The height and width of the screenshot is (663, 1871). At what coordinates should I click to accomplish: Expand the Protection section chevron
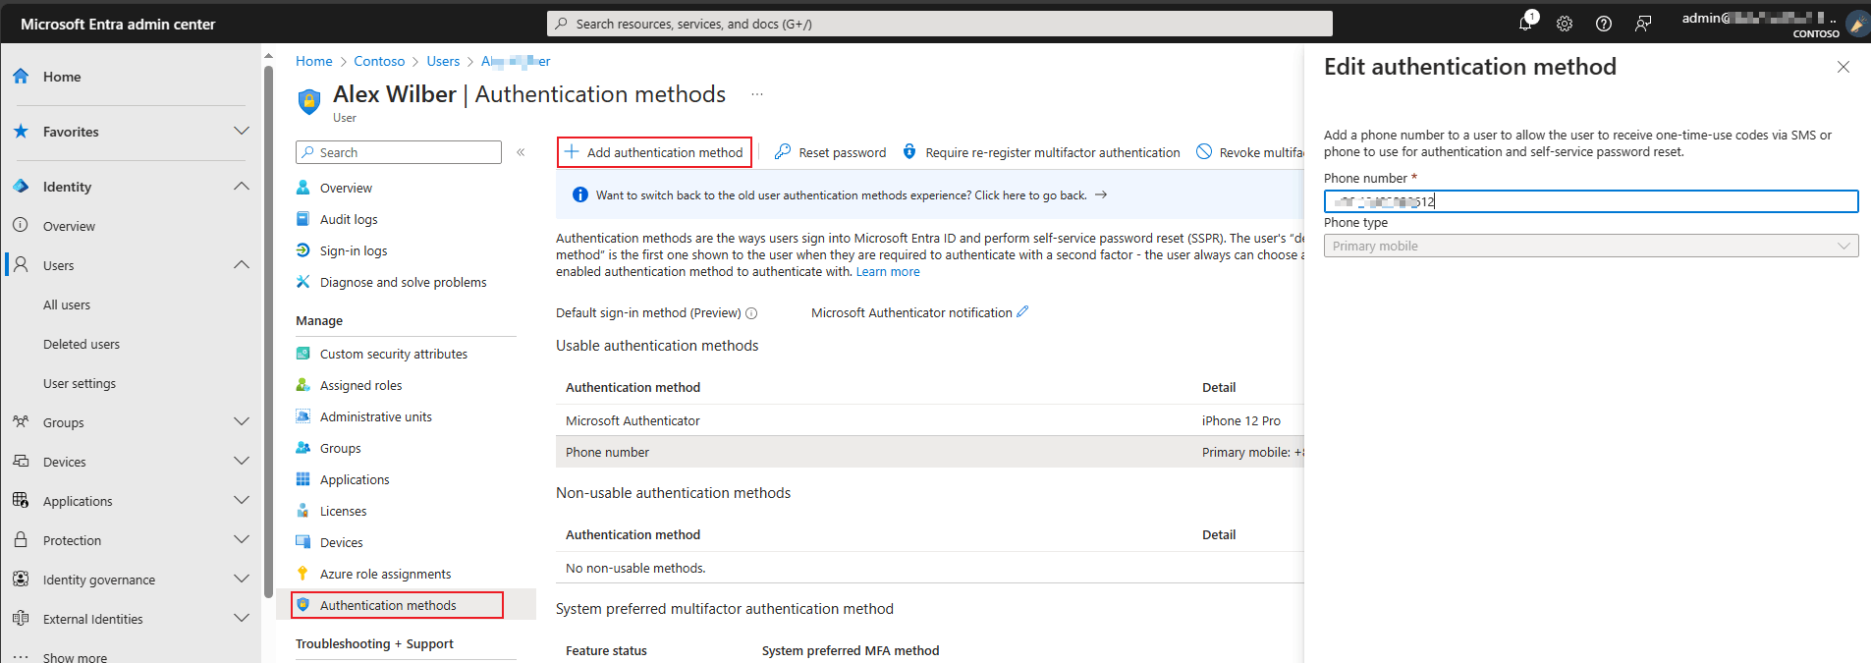(242, 539)
